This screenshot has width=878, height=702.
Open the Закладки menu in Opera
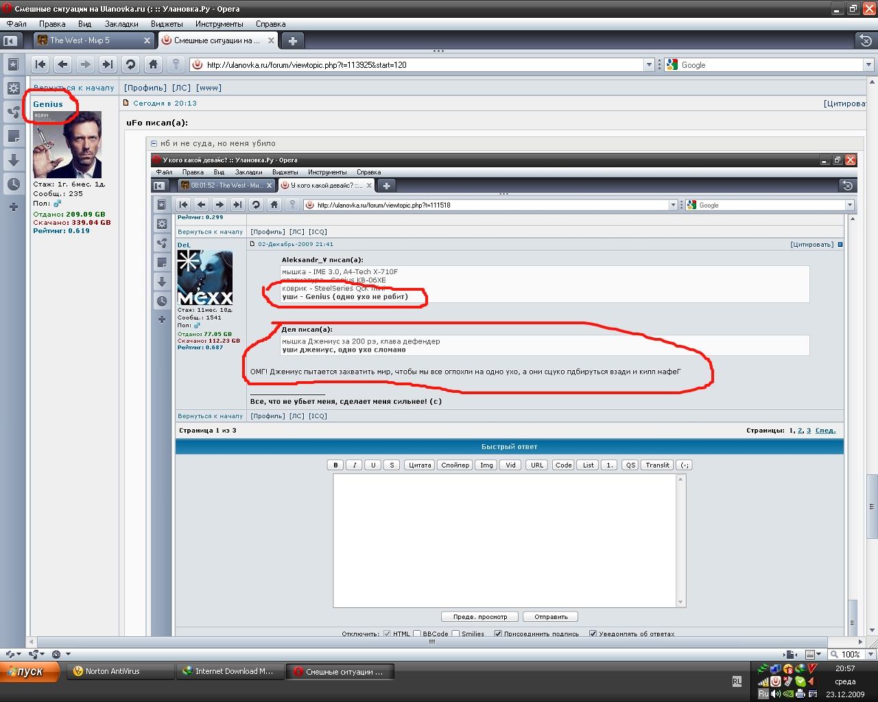pyautogui.click(x=121, y=24)
